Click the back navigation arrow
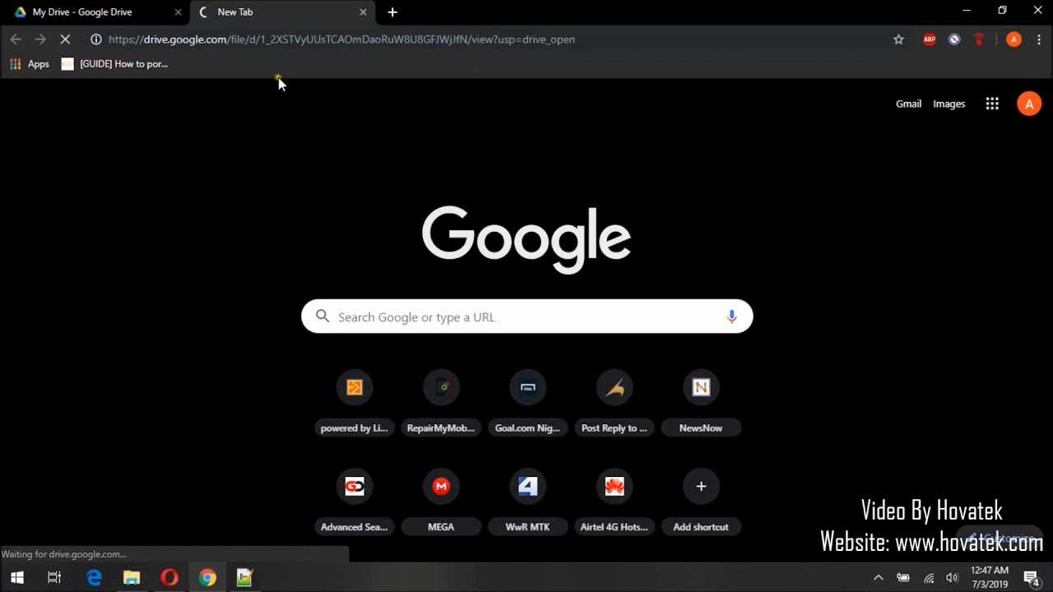The height and width of the screenshot is (592, 1053). click(x=16, y=39)
